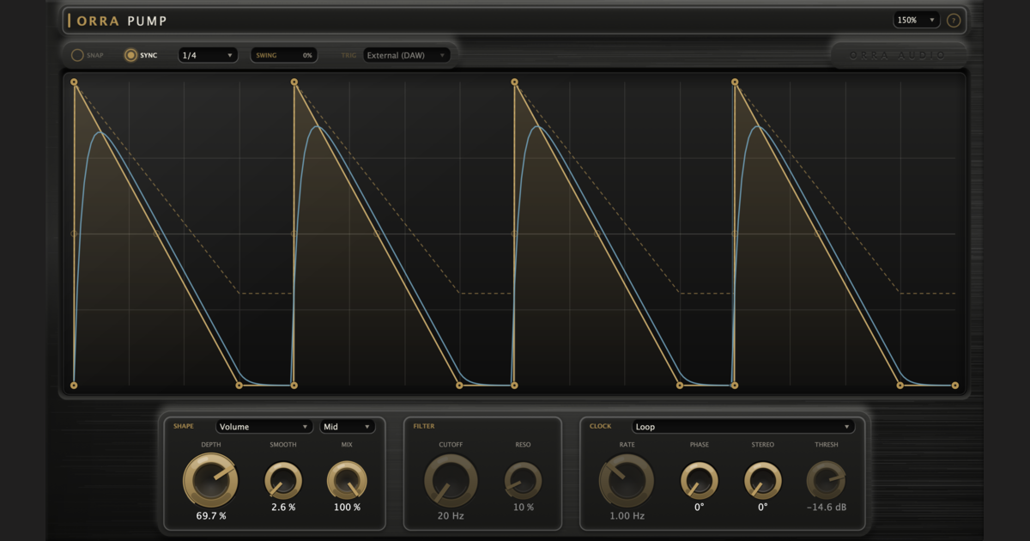Open the Loop clock mode dropdown
The height and width of the screenshot is (541, 1030).
point(743,427)
